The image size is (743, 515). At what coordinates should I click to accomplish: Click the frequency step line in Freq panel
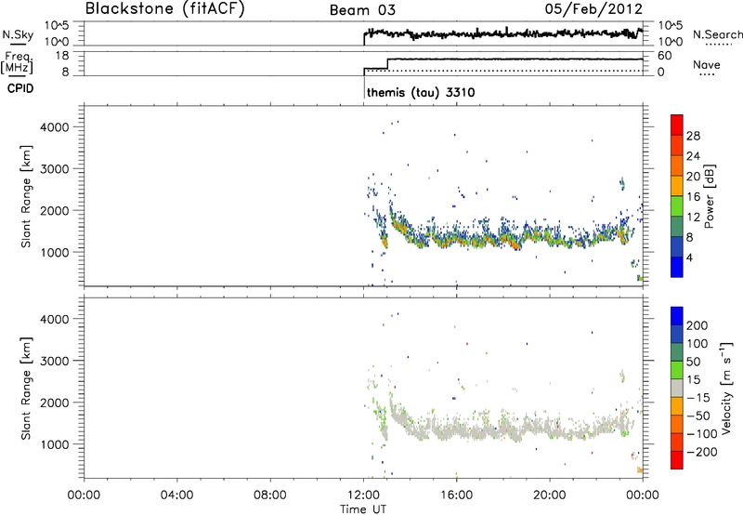coord(503,59)
